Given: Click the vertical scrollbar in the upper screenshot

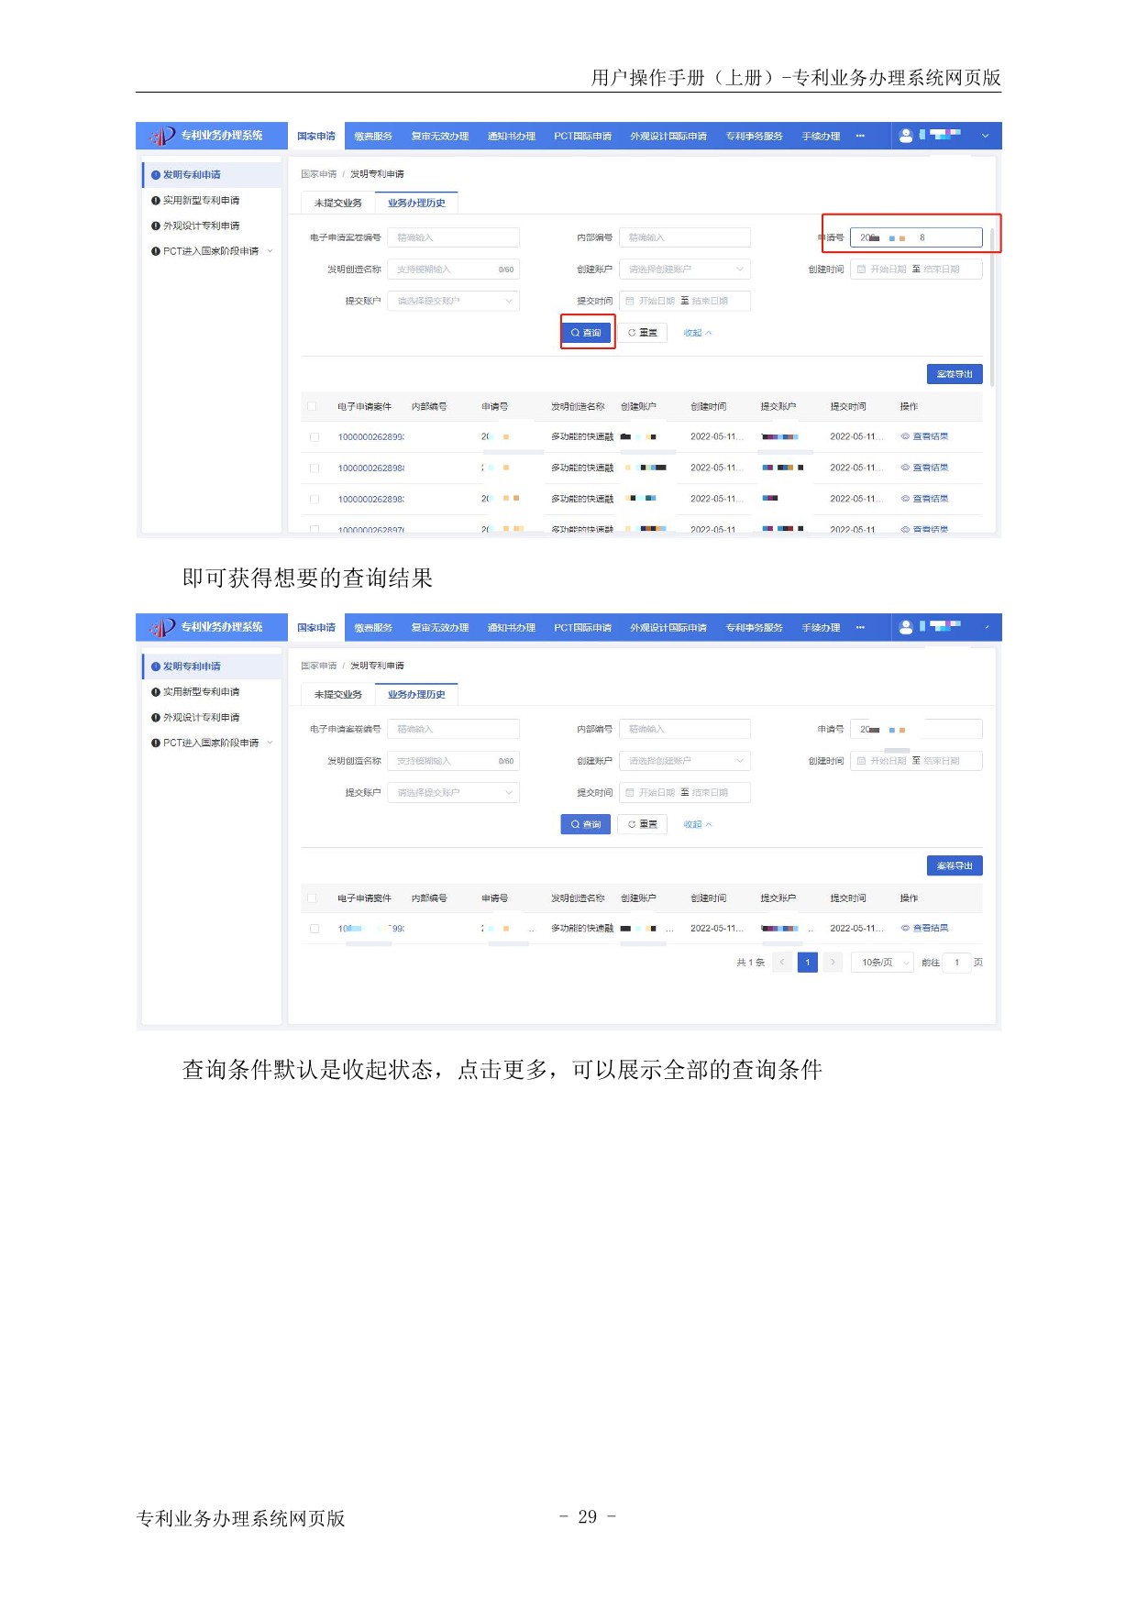Looking at the screenshot, I should [991, 303].
